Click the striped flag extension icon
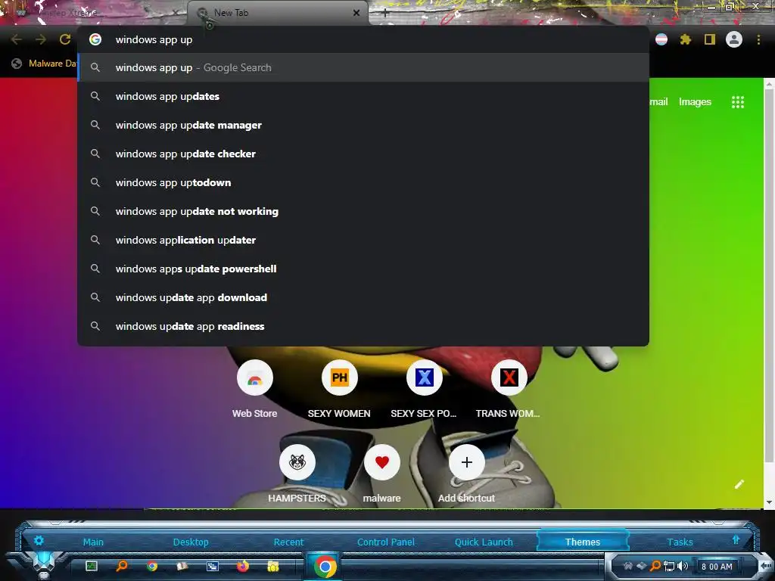The image size is (775, 581). [661, 39]
